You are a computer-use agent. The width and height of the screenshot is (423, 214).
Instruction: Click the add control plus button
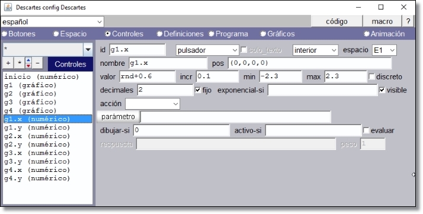pyautogui.click(x=8, y=63)
